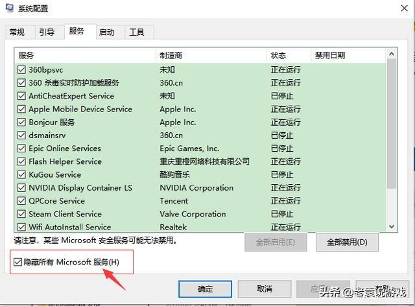Image resolution: width=415 pixels, height=306 pixels.
Task: Click the scroll down arrow of service list
Action: pyautogui.click(x=392, y=227)
